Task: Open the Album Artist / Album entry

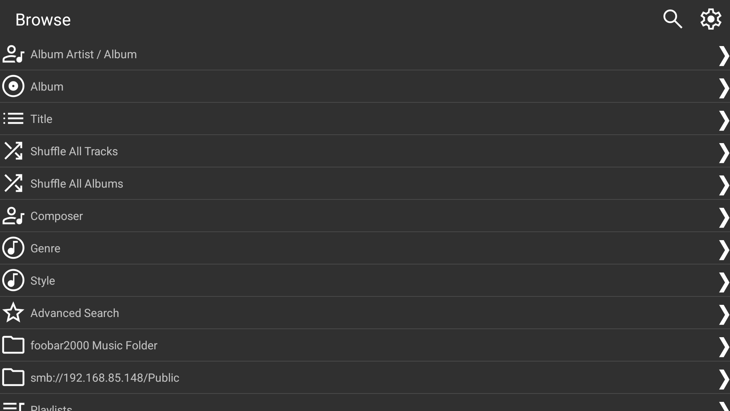Action: tap(84, 54)
